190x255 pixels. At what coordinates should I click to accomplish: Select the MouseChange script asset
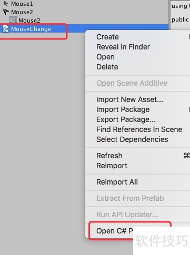(x=31, y=29)
